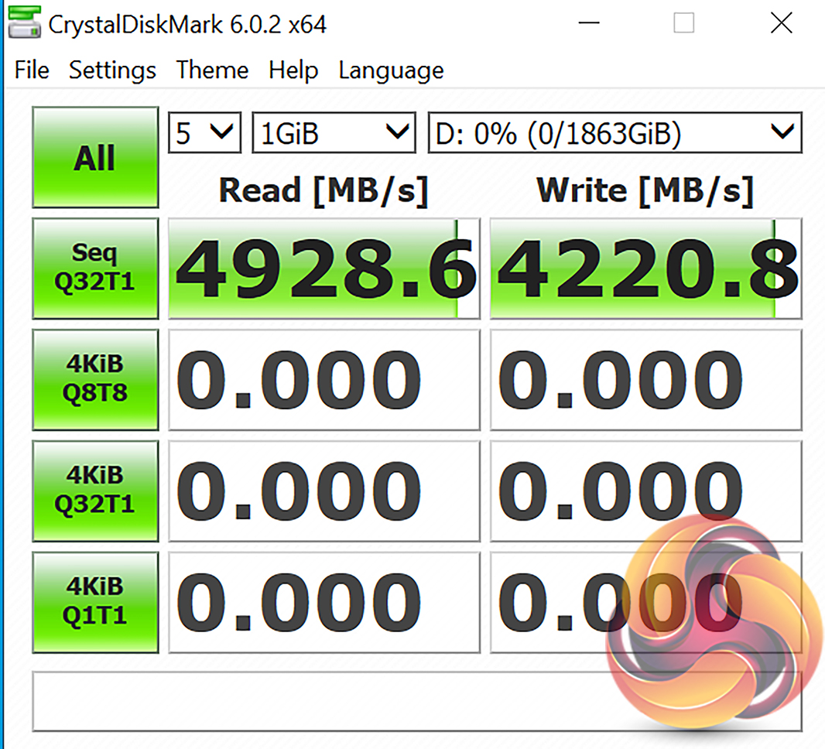Viewport: 825px width, 749px height.
Task: Click the 4KiB Q8T8 read result
Action: click(x=324, y=380)
